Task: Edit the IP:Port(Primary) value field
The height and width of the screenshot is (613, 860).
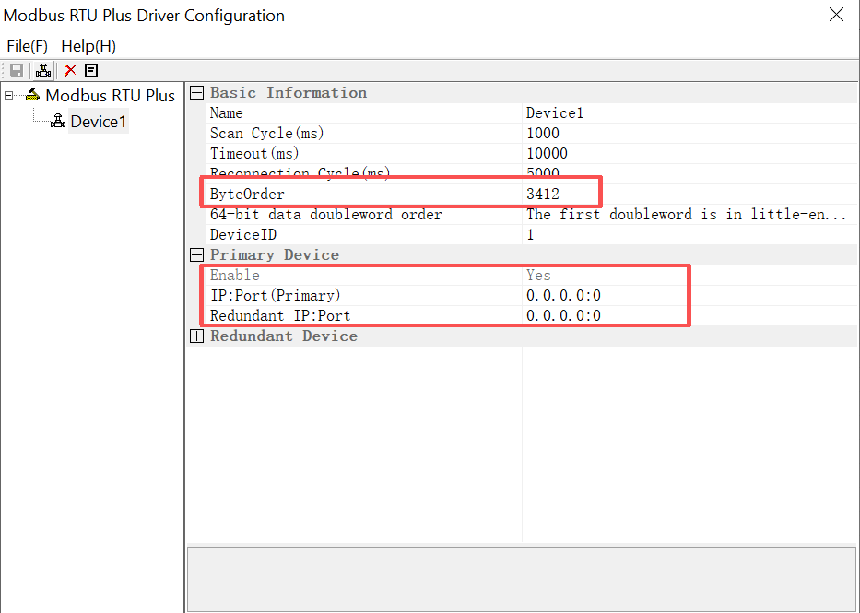Action: click(564, 296)
